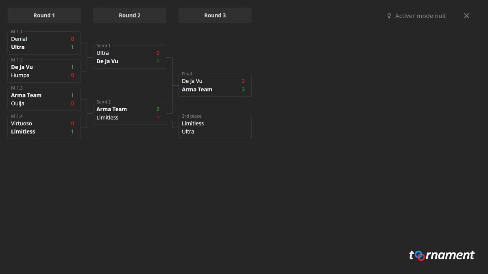Click Limitless in the Semi 2 match
Screen dimensions: 488x274
(x=107, y=118)
